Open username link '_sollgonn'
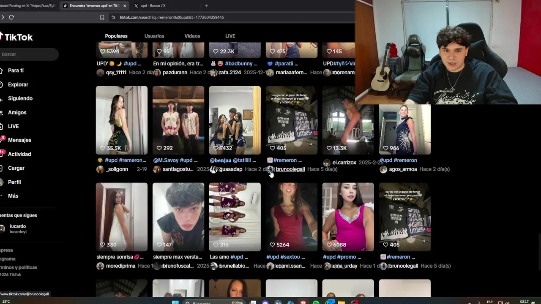Viewport: 541px width, 304px height. pyautogui.click(x=117, y=169)
